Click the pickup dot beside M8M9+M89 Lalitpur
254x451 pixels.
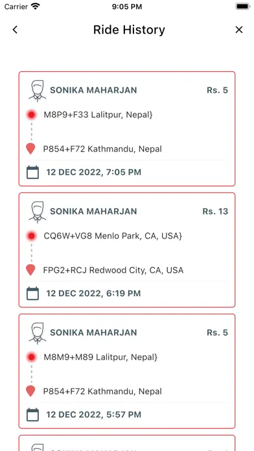tap(31, 357)
